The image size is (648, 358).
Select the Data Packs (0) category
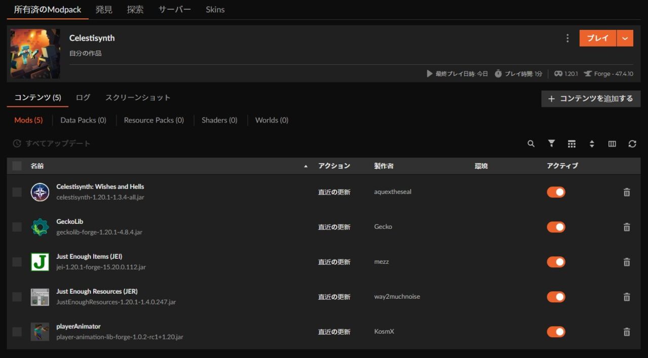click(83, 121)
